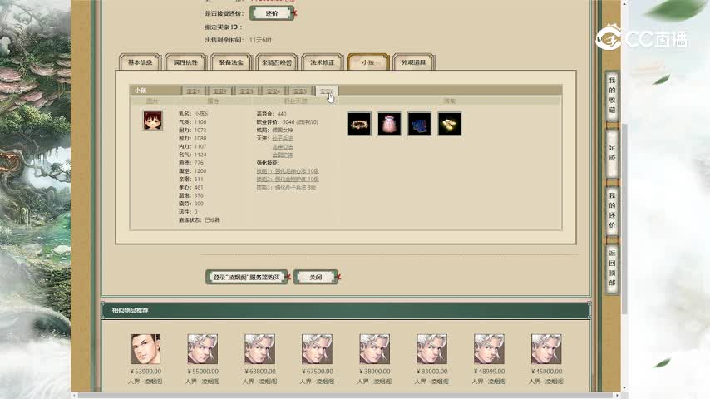Click the 关闭 close button
The width and height of the screenshot is (710, 399).
315,277
